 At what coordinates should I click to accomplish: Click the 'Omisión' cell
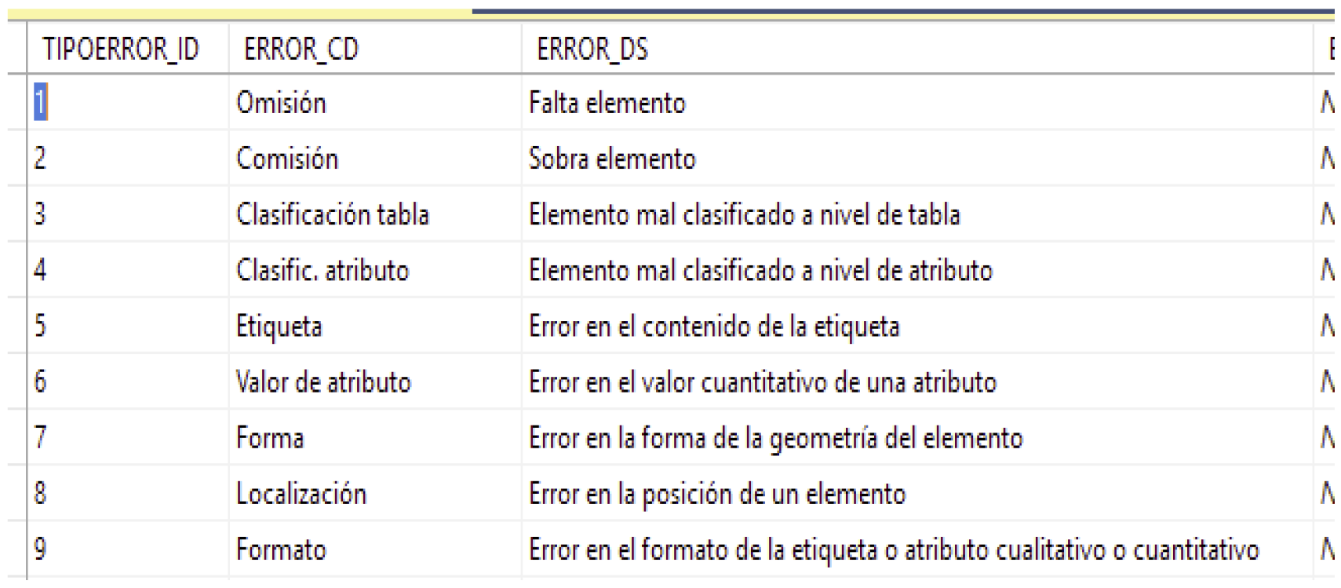(281, 103)
